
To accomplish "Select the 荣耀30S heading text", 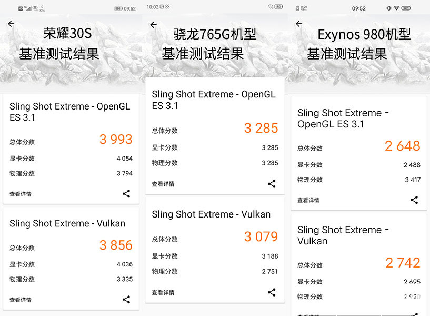I will pyautogui.click(x=67, y=34).
